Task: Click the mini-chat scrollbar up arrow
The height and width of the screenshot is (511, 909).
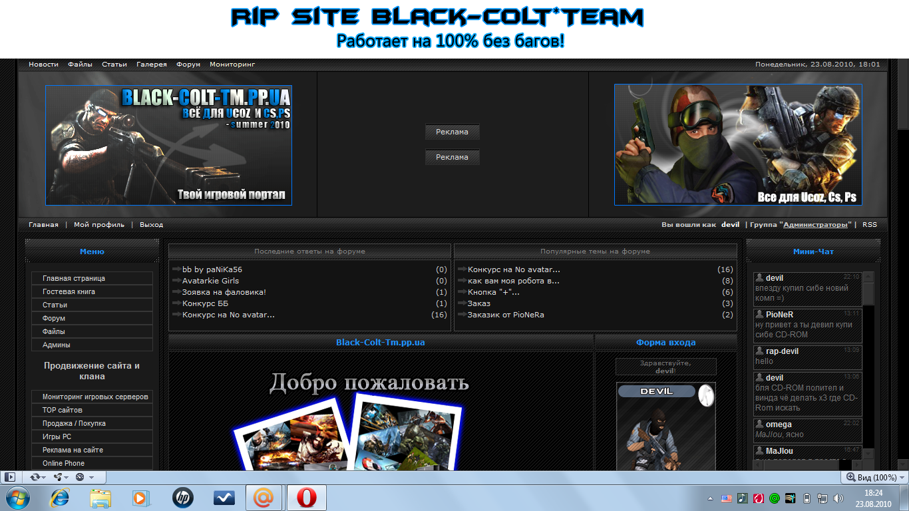Action: point(868,275)
